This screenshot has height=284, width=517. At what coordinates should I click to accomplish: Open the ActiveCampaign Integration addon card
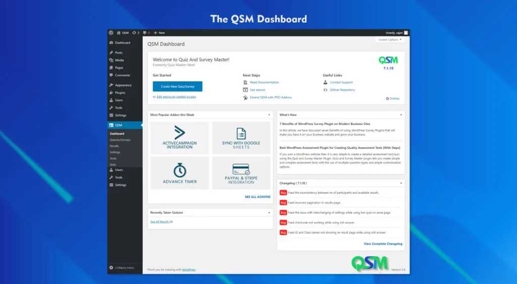[180, 138]
